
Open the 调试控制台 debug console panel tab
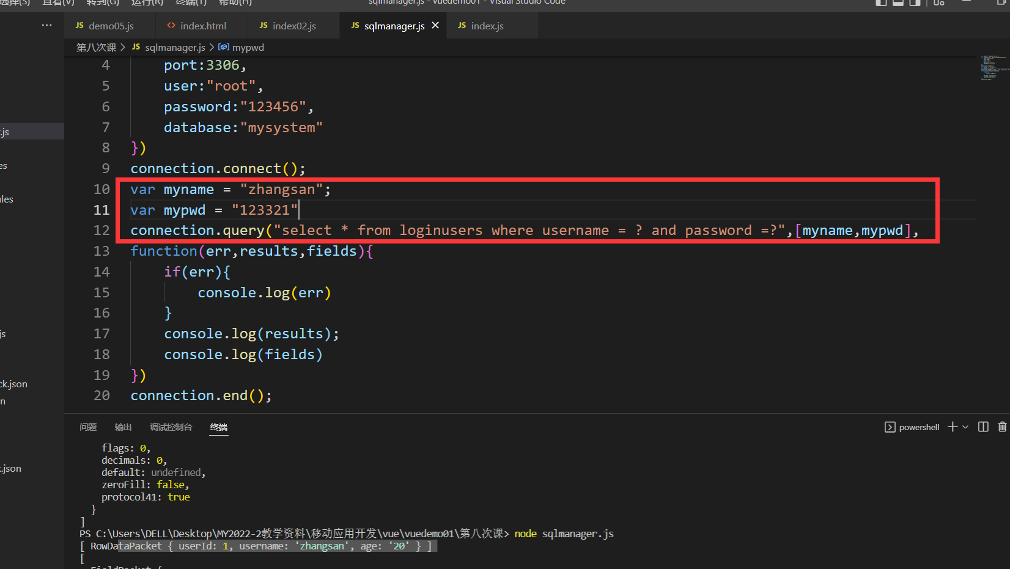click(171, 427)
